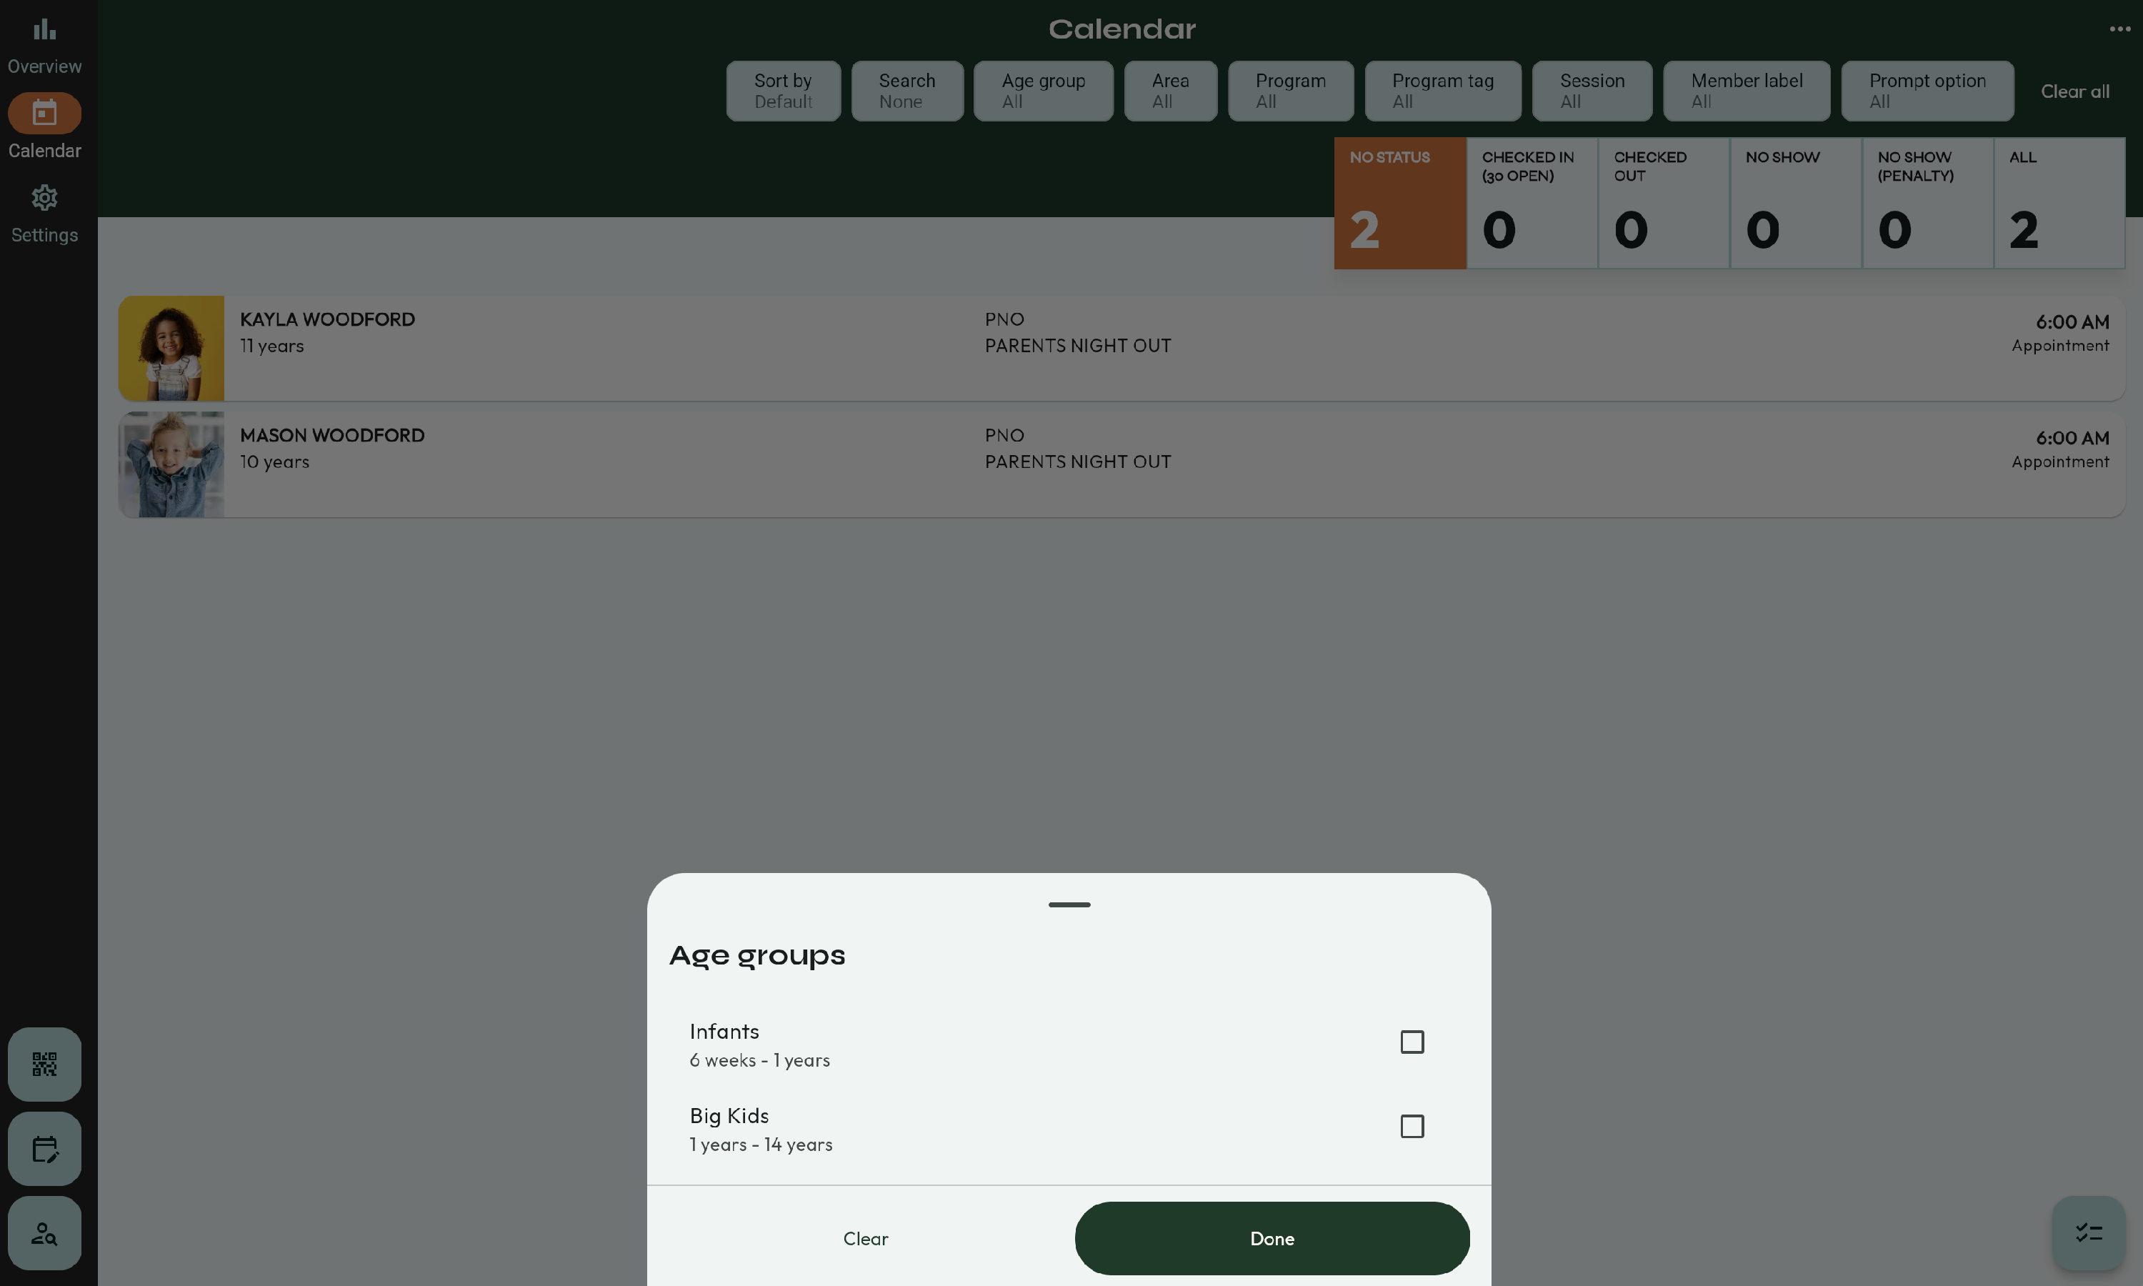Open the Sort by Default filter
This screenshot has height=1286, width=2143.
click(783, 91)
